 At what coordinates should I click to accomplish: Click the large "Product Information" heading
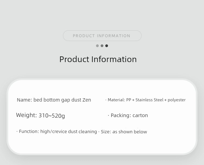point(98,59)
